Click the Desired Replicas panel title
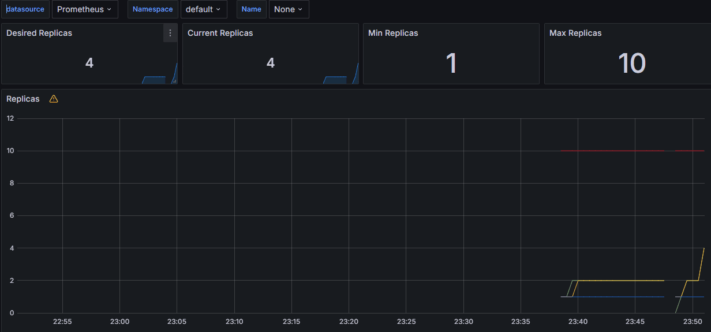 (x=39, y=33)
